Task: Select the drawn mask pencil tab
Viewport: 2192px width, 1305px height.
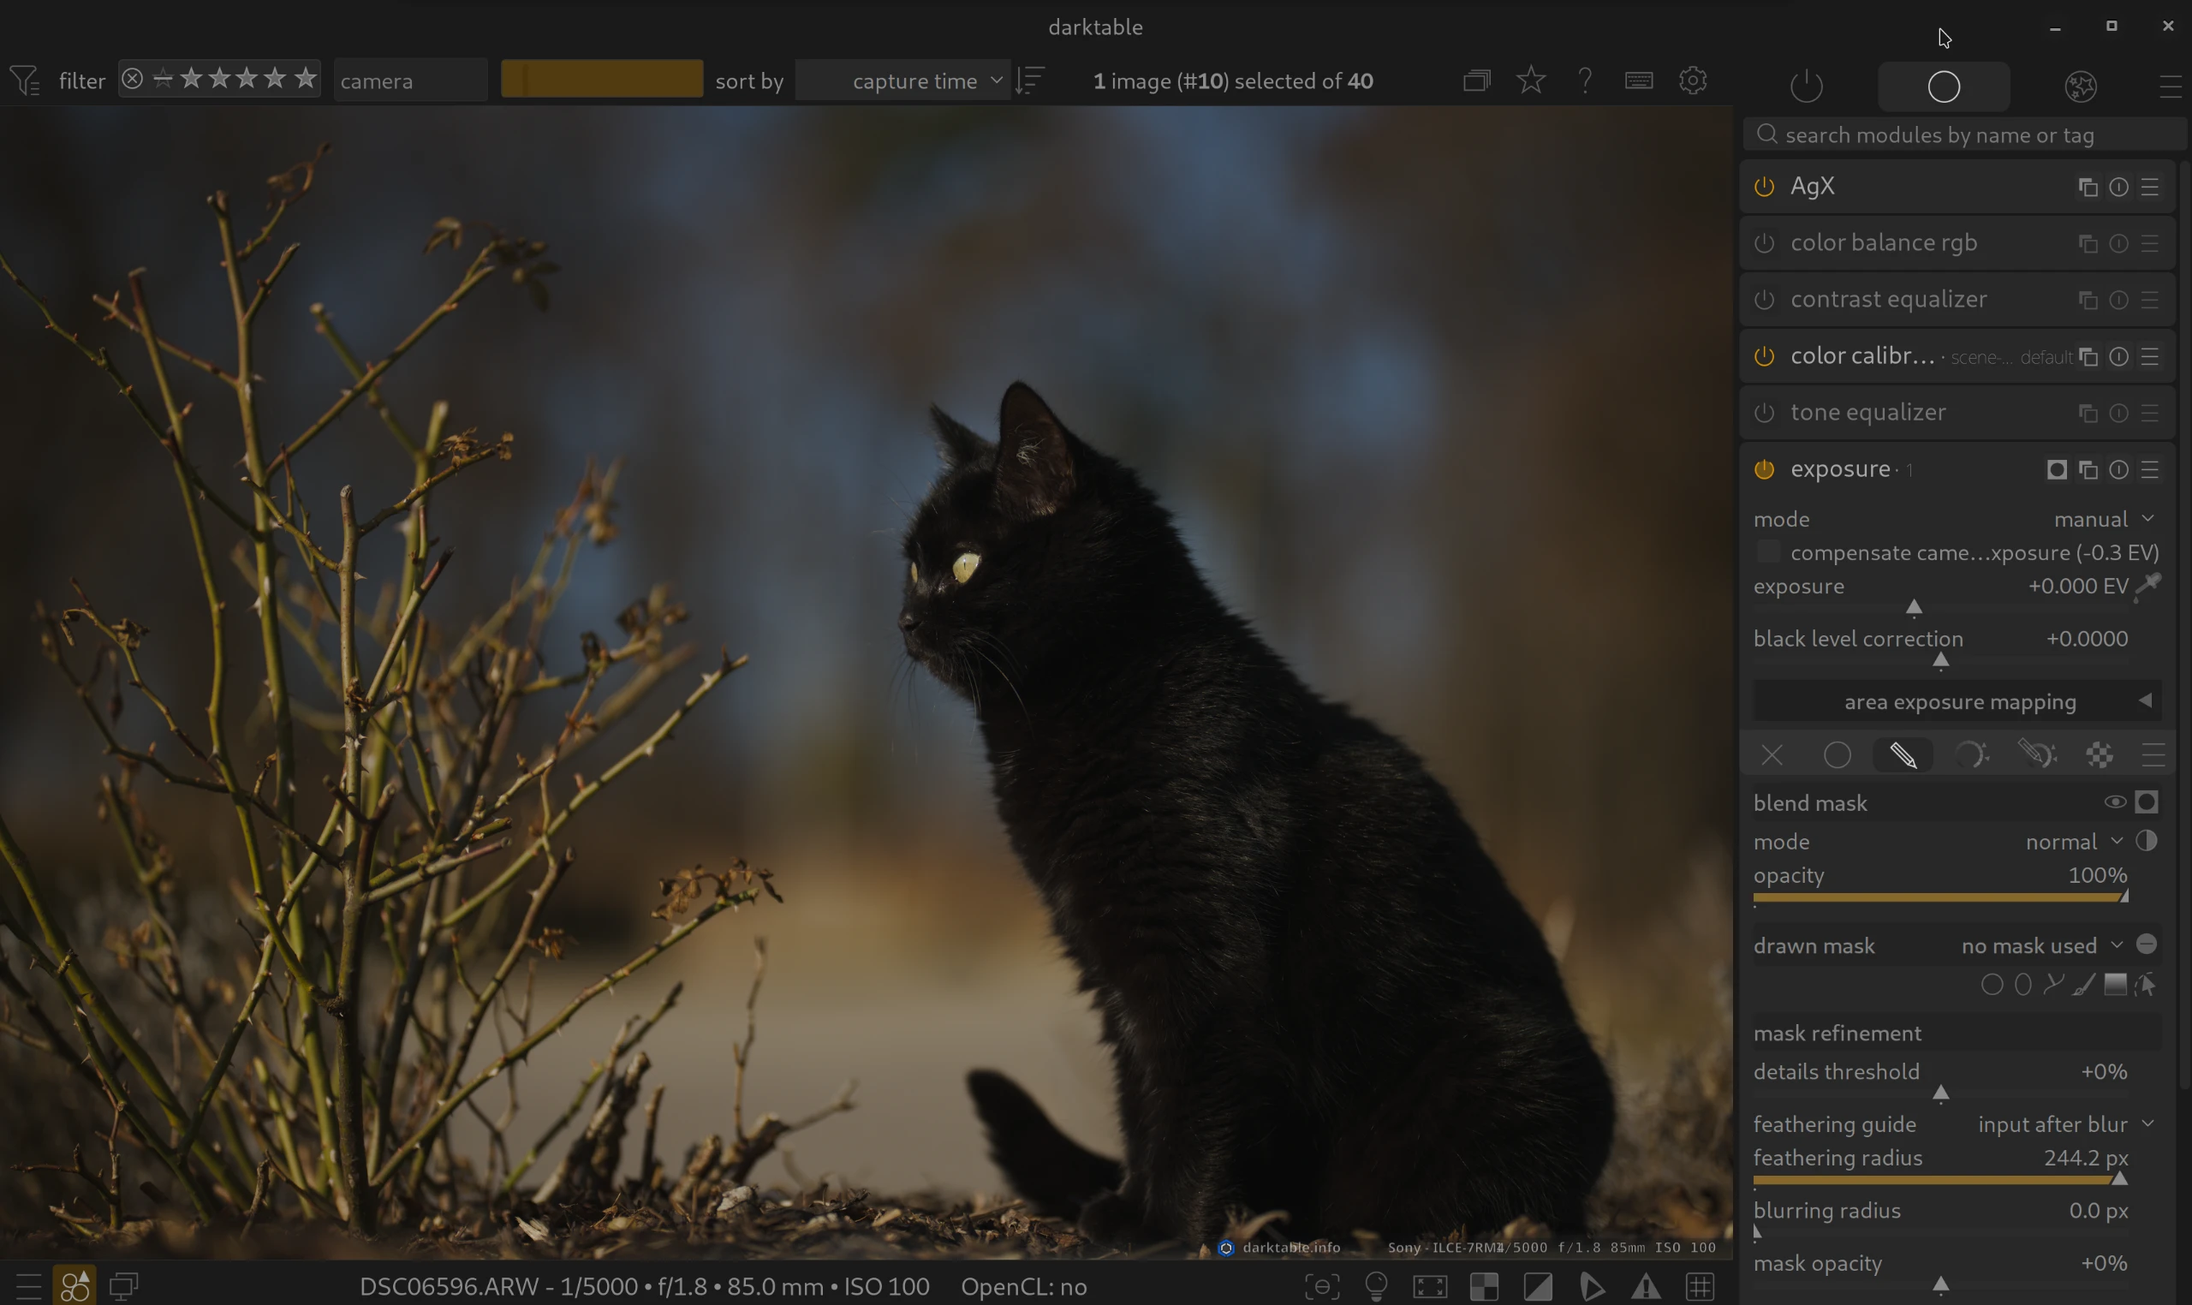Action: tap(1903, 754)
